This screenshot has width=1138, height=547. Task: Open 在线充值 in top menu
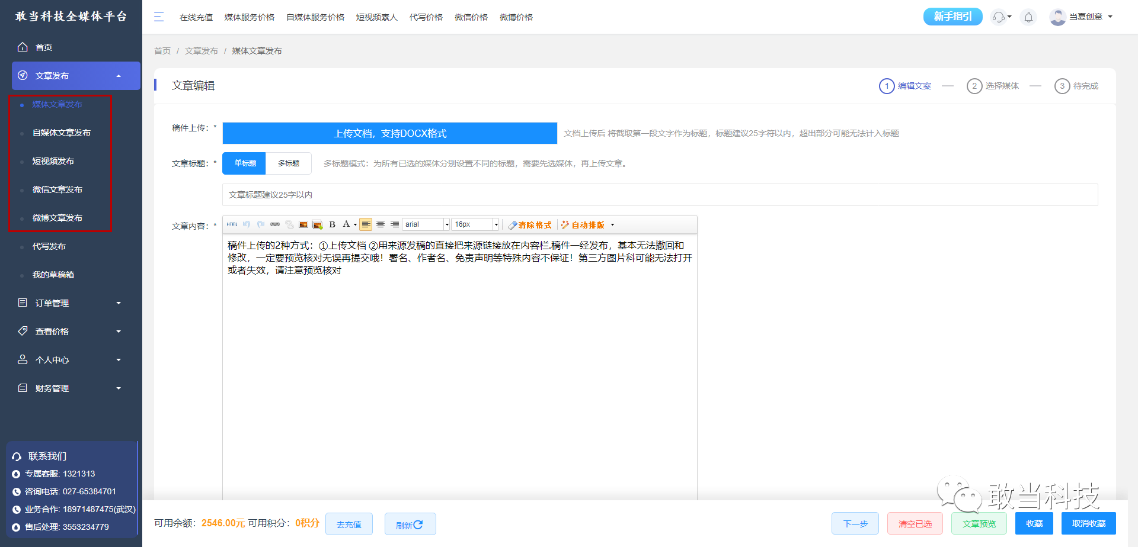coord(196,17)
